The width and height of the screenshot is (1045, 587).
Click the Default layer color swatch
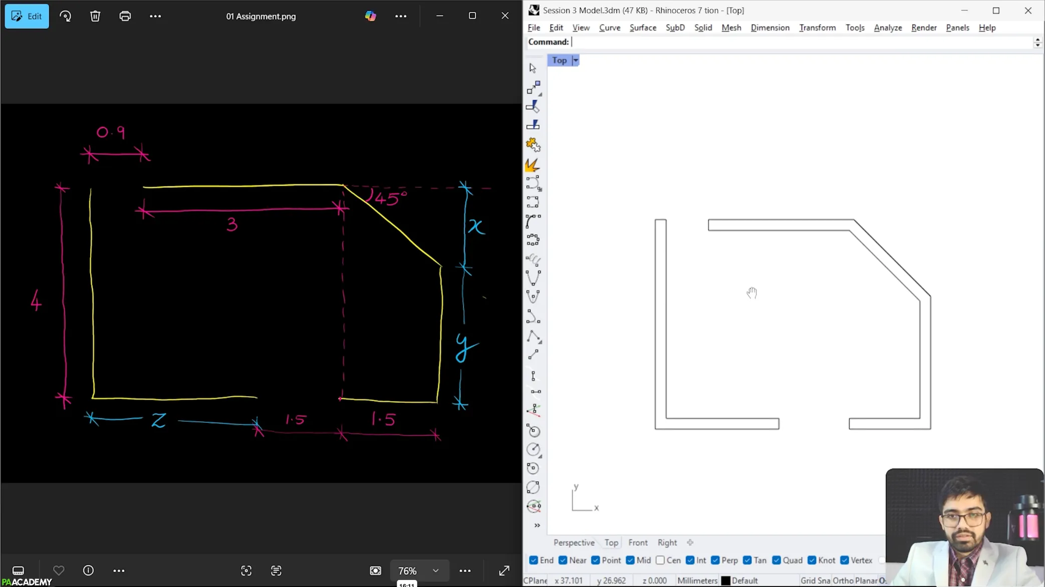pyautogui.click(x=725, y=580)
